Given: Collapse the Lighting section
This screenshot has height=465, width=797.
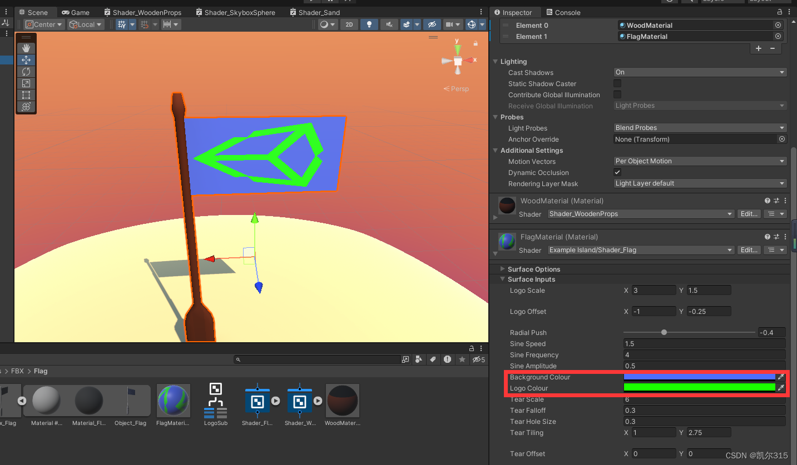Looking at the screenshot, I should point(496,62).
